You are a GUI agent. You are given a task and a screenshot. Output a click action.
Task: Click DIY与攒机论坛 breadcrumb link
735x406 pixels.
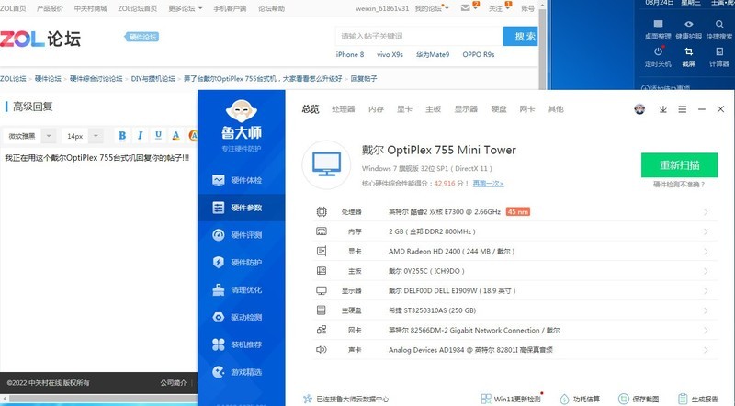pyautogui.click(x=153, y=79)
